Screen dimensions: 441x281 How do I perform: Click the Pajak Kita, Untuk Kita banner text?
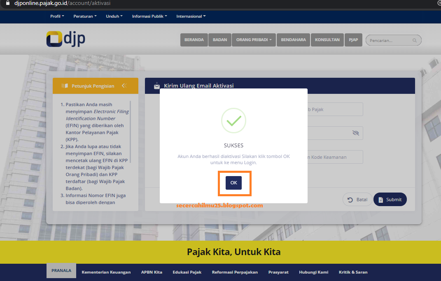click(x=234, y=252)
